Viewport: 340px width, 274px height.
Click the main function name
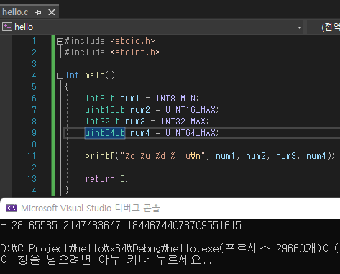pos(95,76)
